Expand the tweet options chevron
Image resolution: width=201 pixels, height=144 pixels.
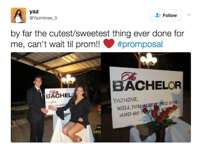click(x=189, y=15)
